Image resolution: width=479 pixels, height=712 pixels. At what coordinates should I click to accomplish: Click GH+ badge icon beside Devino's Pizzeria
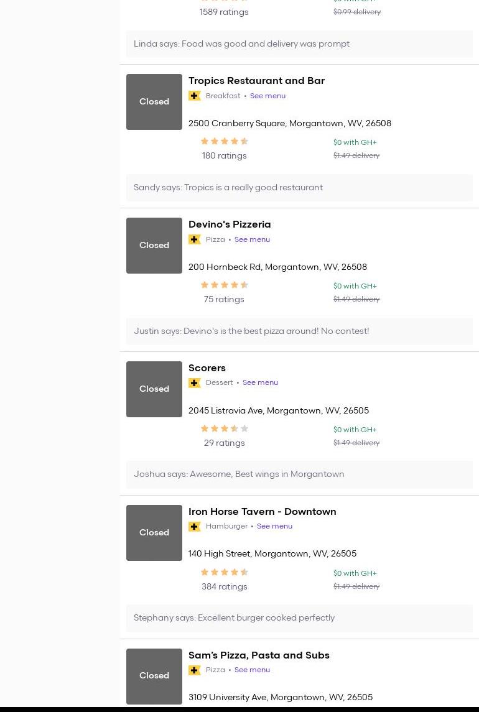point(195,239)
